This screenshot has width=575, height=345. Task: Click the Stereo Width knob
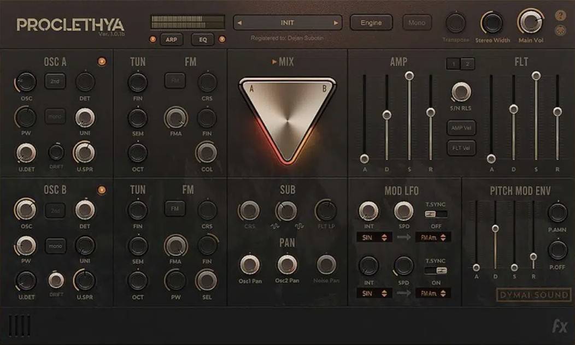[492, 23]
